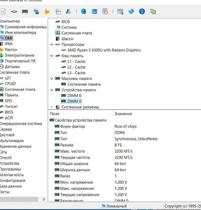Open ЦП under Системная плата
This screenshot has width=201, height=210.
pos(8,78)
